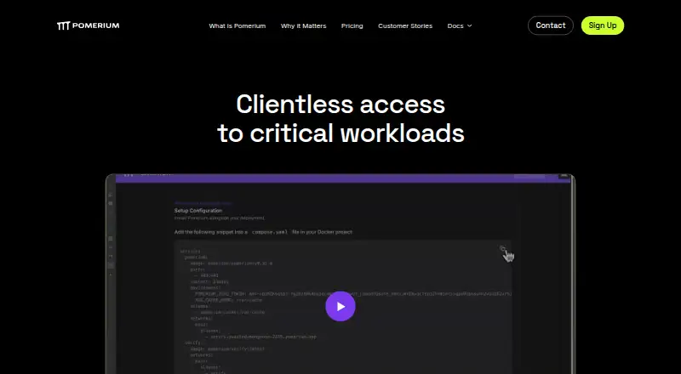Click the Pomerium logo
The image size is (681, 374).
pos(89,25)
